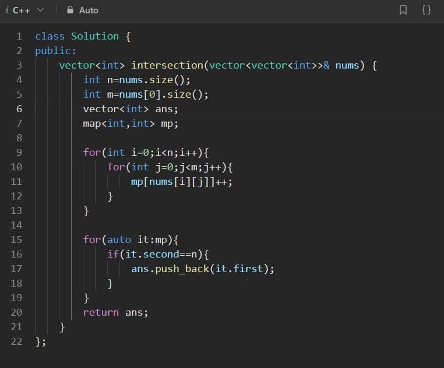Click the 'class Solution {' line
This screenshot has width=444, height=368.
[x=82, y=36]
